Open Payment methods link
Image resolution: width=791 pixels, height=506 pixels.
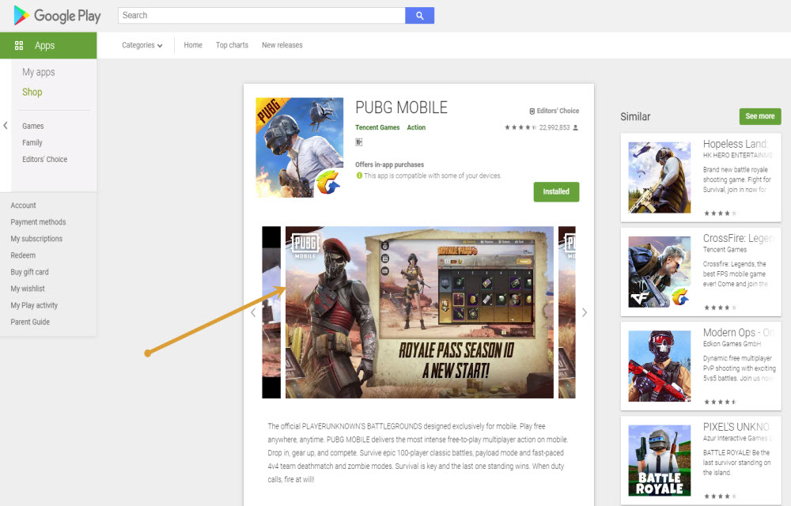(38, 222)
